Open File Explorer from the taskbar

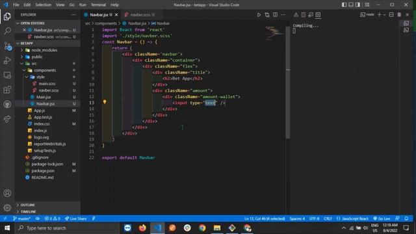[x=217, y=228]
